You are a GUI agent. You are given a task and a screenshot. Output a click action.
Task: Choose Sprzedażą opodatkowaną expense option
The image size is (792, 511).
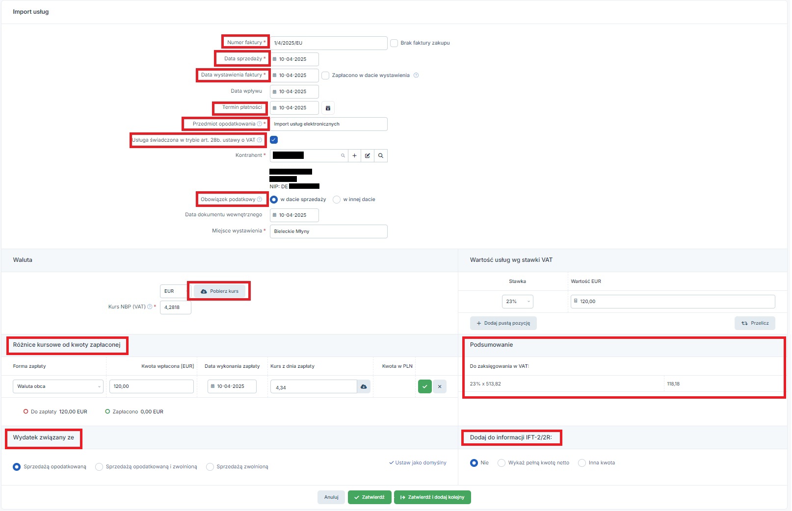tap(17, 467)
